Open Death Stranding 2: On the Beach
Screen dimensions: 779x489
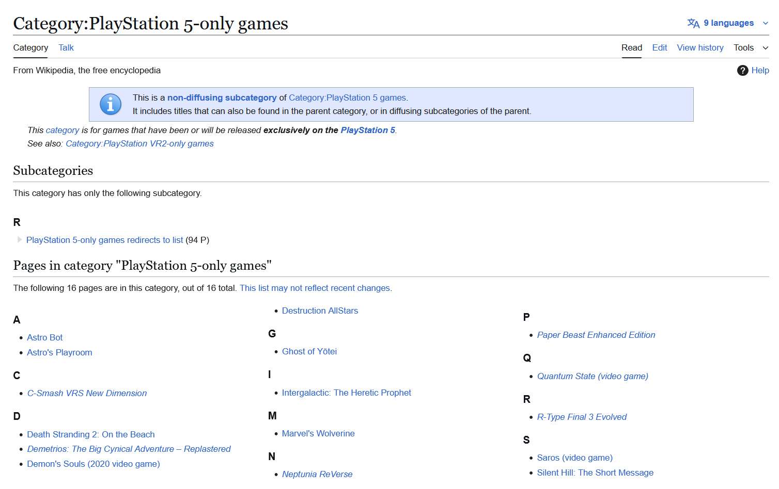(x=91, y=434)
